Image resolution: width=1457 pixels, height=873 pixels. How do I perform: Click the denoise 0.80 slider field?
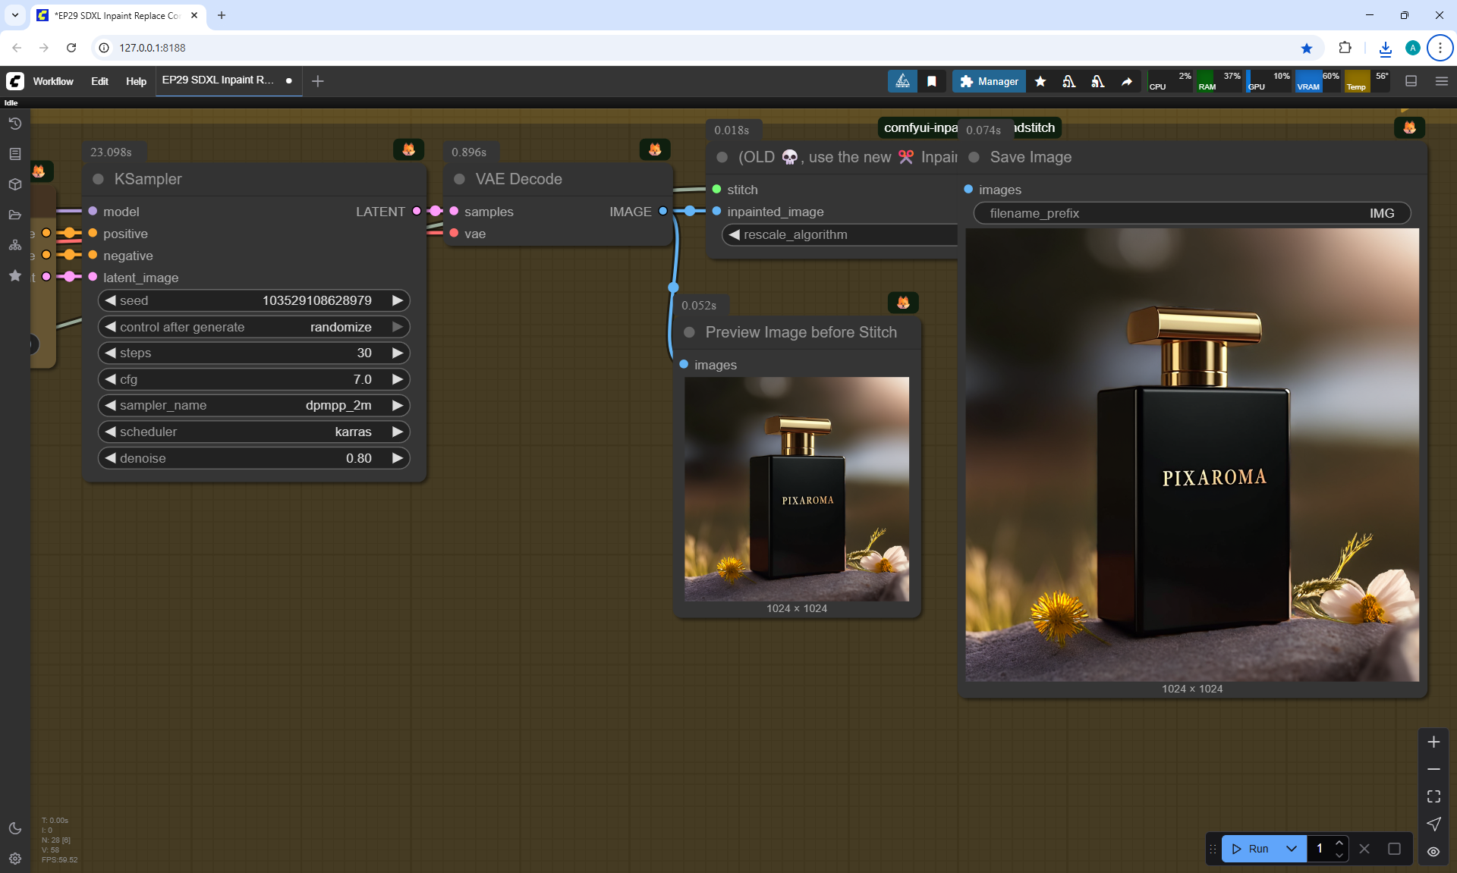point(253,458)
